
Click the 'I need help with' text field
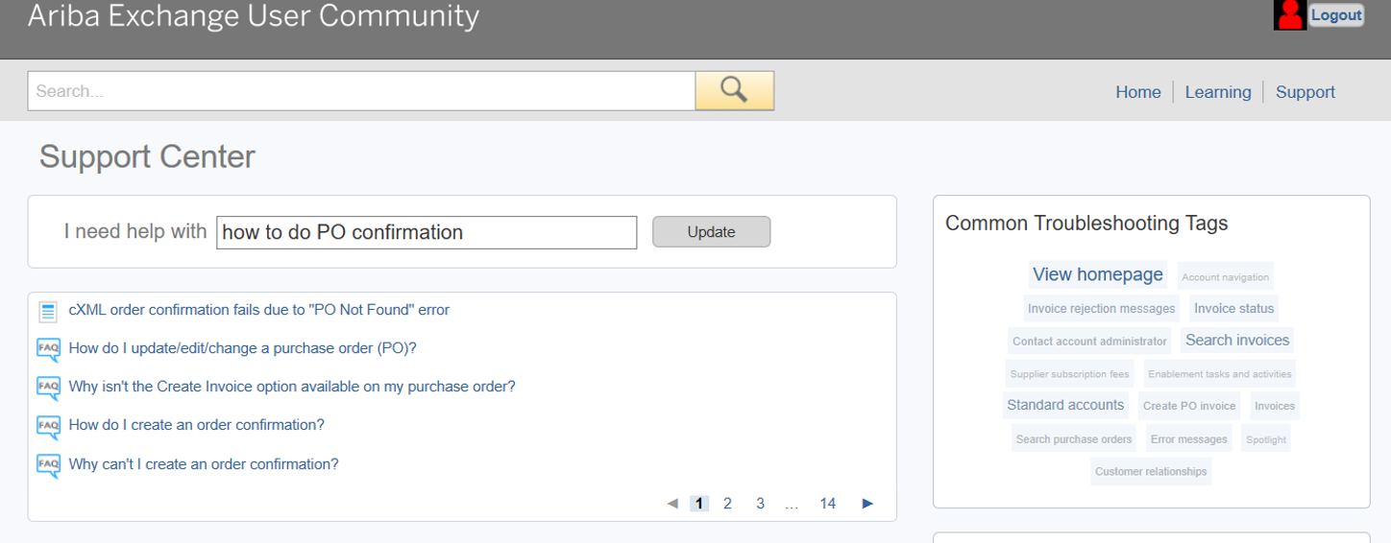tap(427, 232)
